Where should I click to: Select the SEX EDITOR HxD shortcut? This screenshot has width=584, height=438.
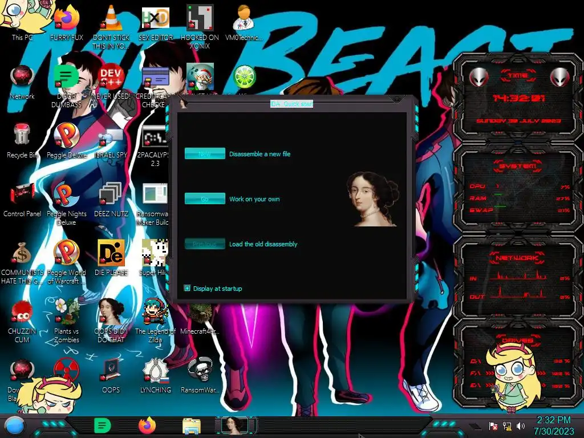click(156, 22)
